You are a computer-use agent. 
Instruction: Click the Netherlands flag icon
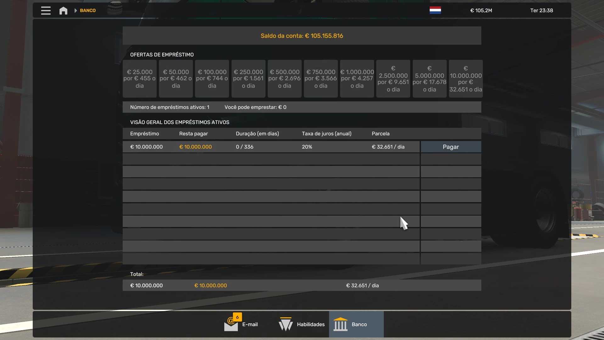(435, 10)
